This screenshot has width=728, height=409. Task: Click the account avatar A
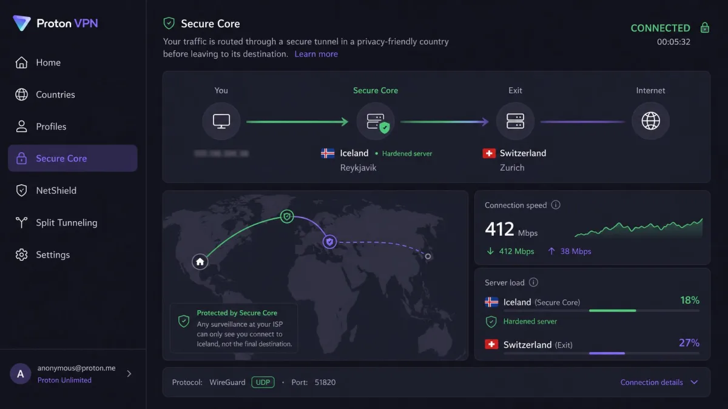pos(21,374)
